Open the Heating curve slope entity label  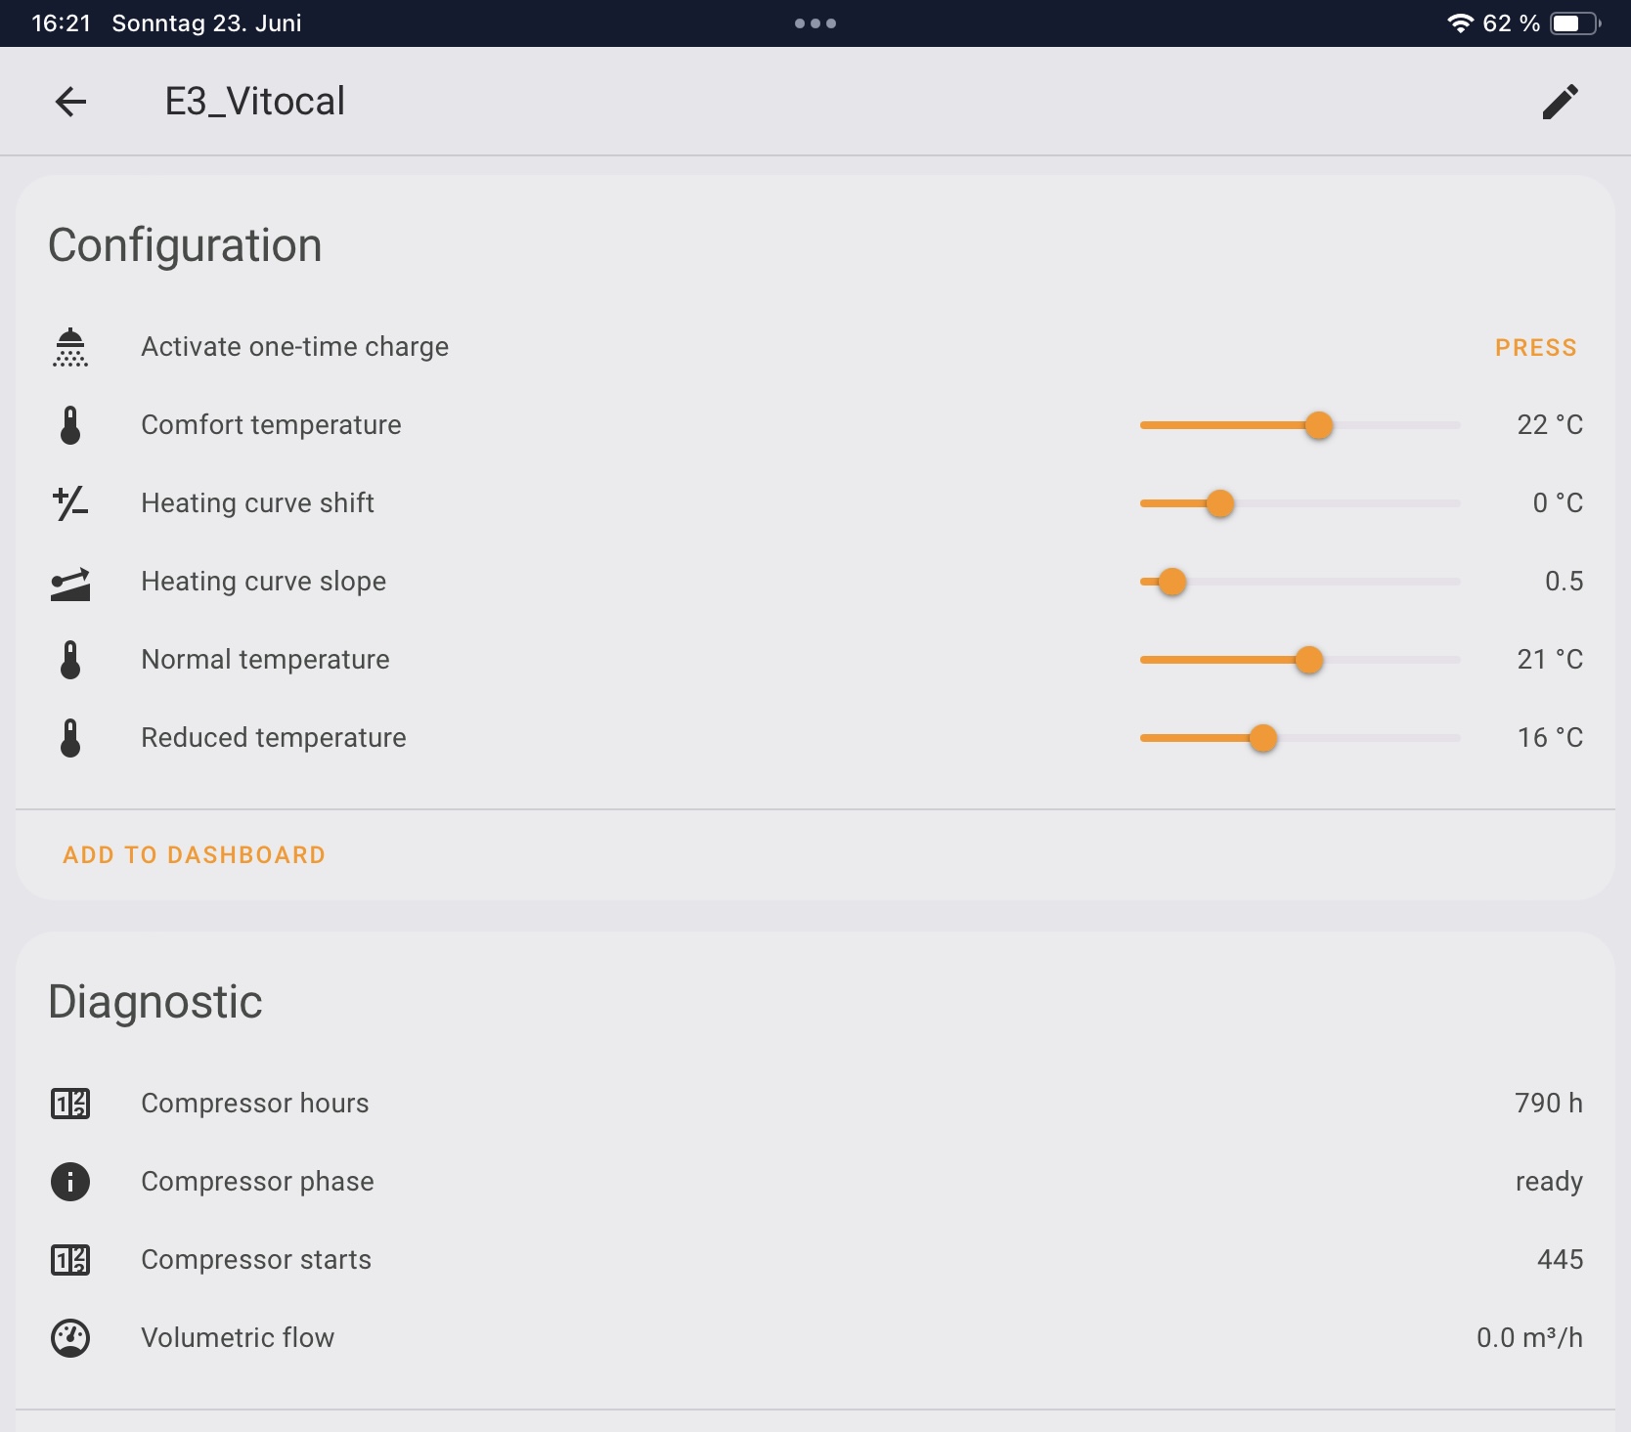pos(263,582)
